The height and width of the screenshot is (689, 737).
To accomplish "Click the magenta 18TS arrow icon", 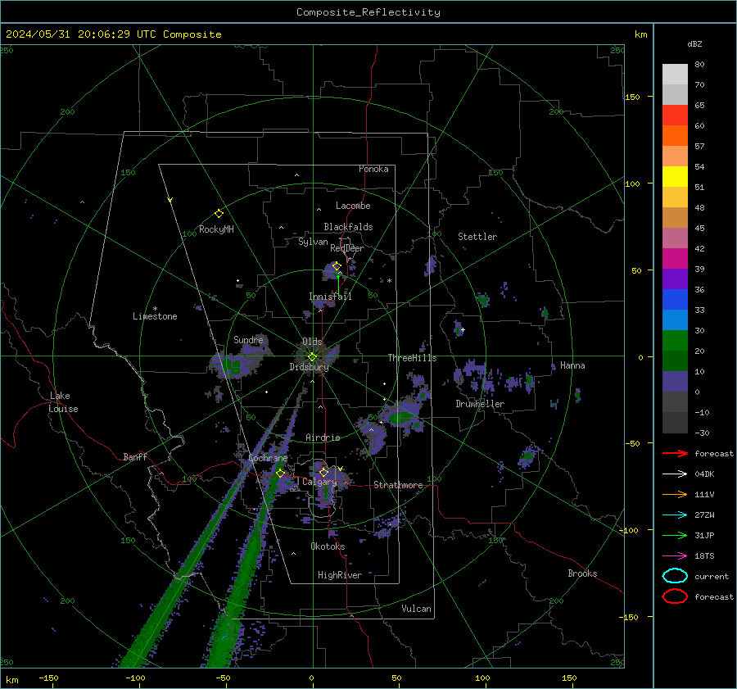I will click(675, 556).
